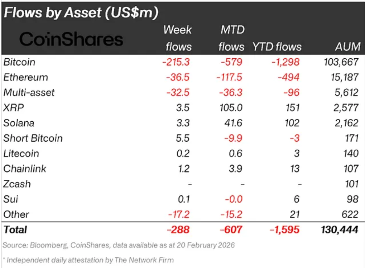Click the Chainlink row label

pyautogui.click(x=25, y=169)
